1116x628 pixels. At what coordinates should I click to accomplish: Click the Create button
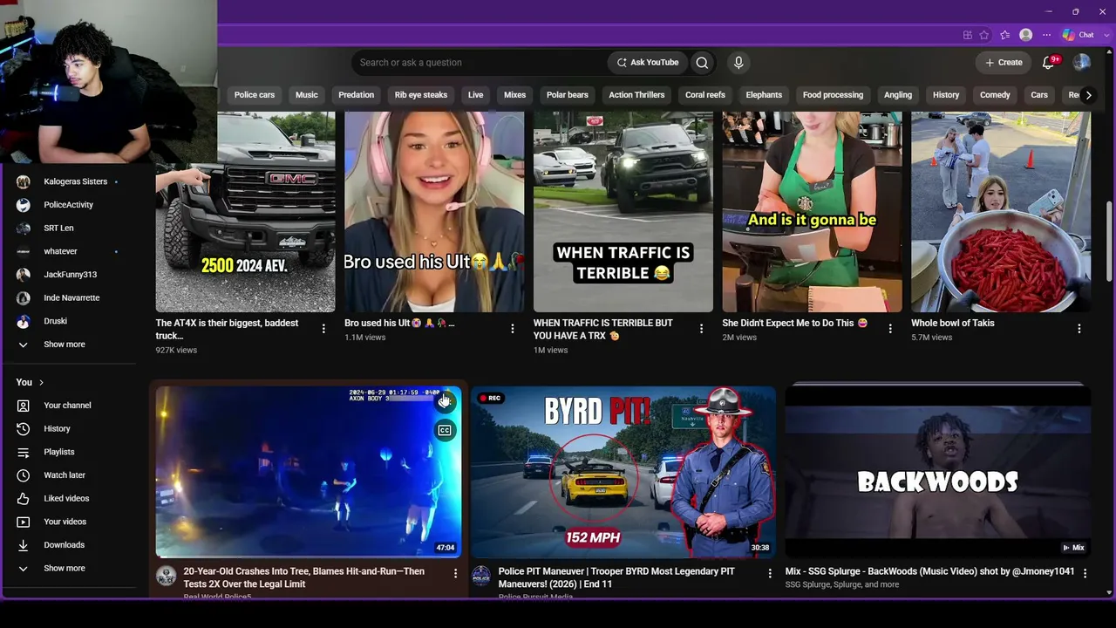point(1004,63)
